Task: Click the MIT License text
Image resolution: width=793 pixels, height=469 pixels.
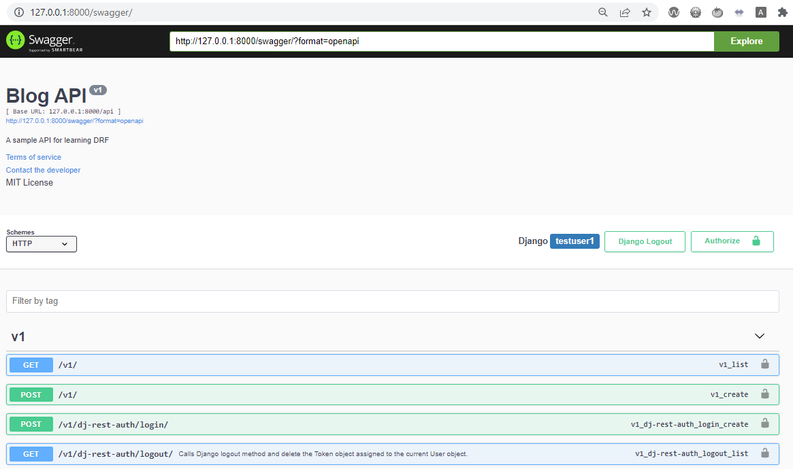Action: click(29, 183)
